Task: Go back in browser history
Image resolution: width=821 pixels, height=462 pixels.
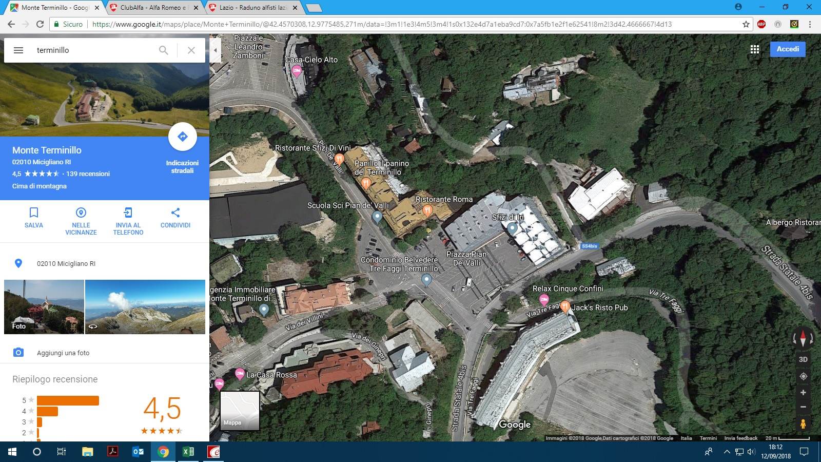Action: tap(11, 24)
